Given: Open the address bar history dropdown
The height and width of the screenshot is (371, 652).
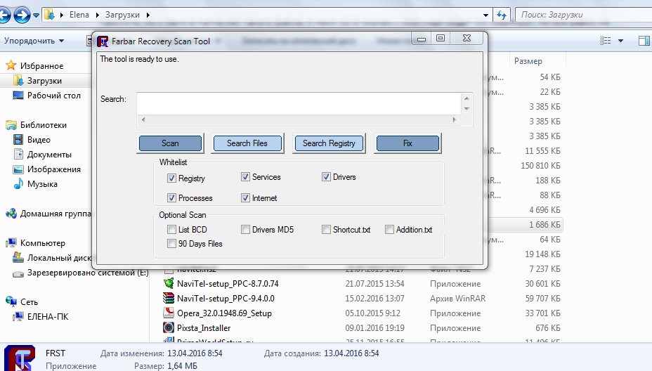Looking at the screenshot, I should (x=485, y=15).
